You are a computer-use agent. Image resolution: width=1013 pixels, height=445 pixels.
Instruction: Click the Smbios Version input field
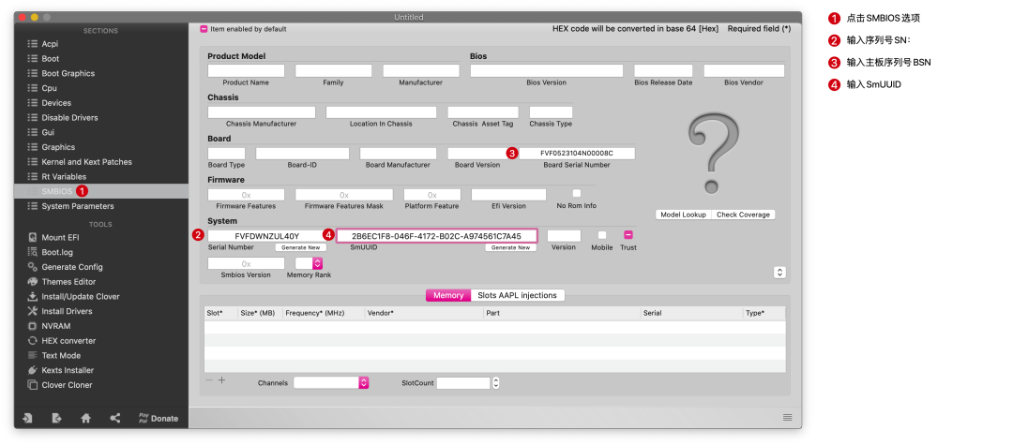click(246, 264)
